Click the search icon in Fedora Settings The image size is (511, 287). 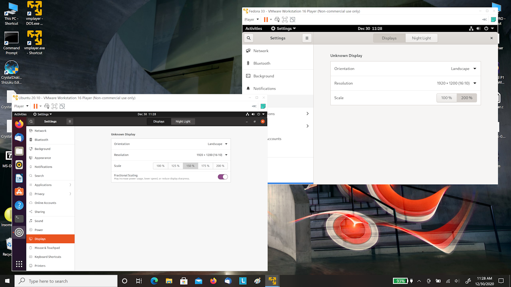249,38
